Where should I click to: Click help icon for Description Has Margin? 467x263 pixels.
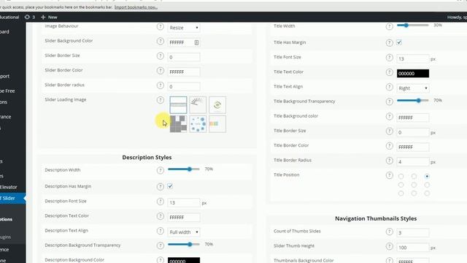pos(161,187)
